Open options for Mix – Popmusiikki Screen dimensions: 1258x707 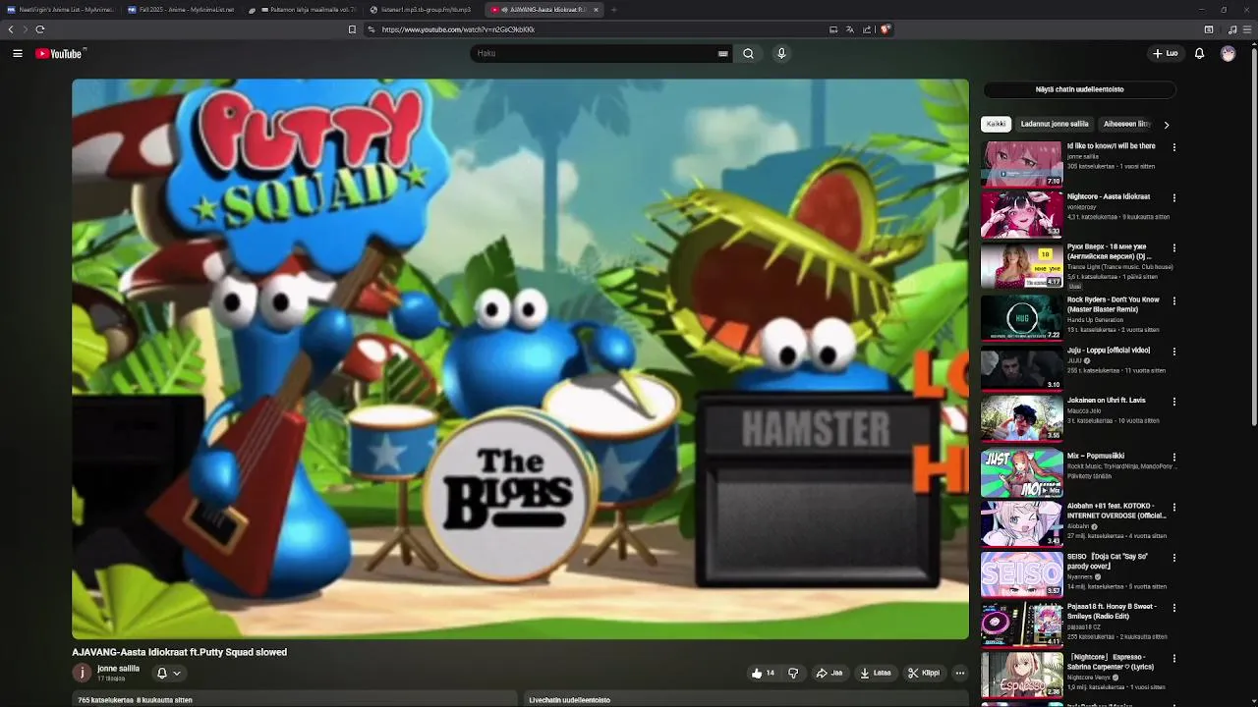pyautogui.click(x=1173, y=458)
